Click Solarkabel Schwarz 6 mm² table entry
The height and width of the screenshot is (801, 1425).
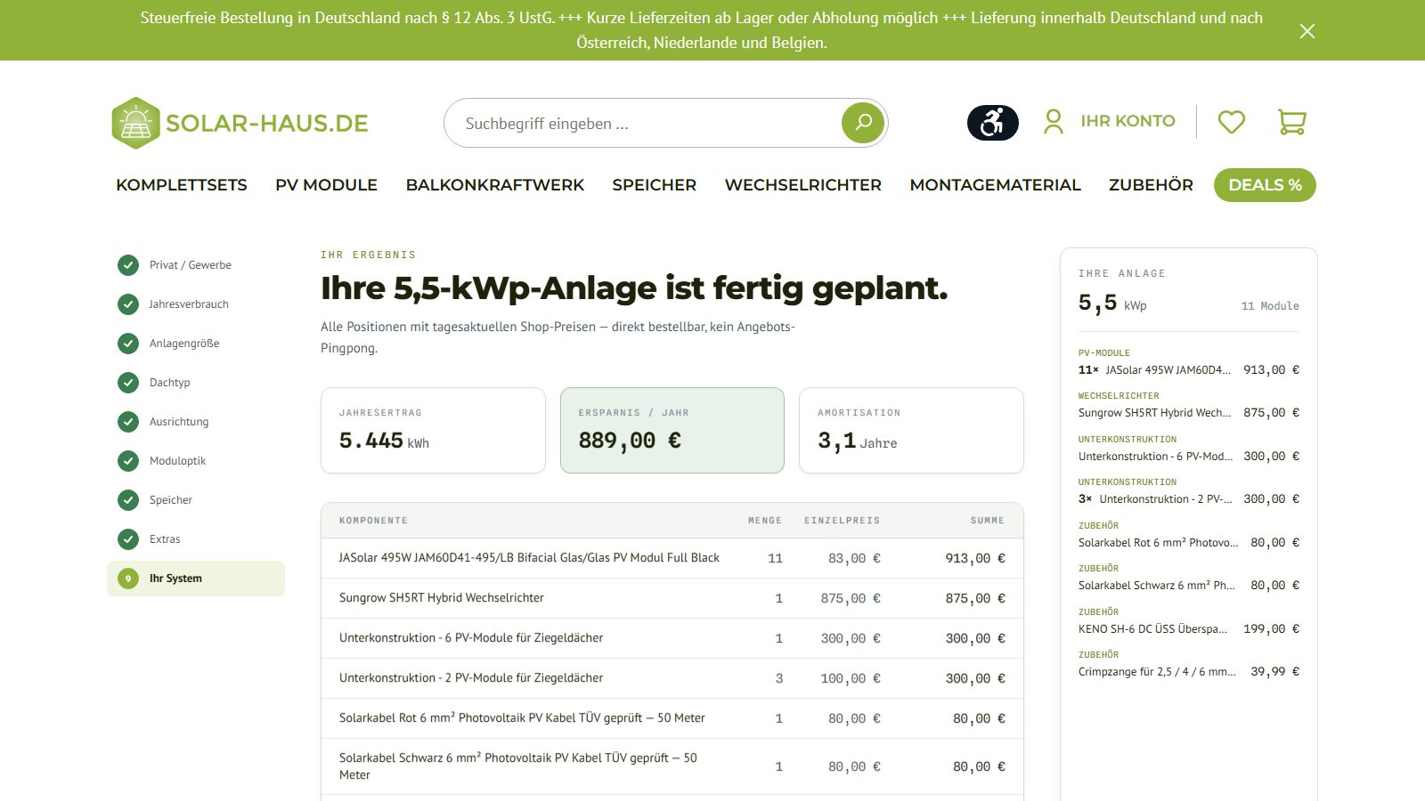[518, 766]
